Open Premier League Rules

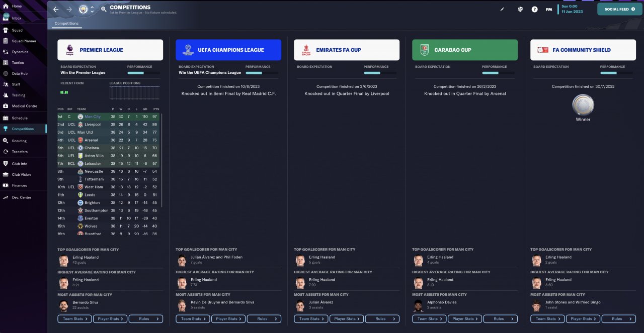[146, 319]
